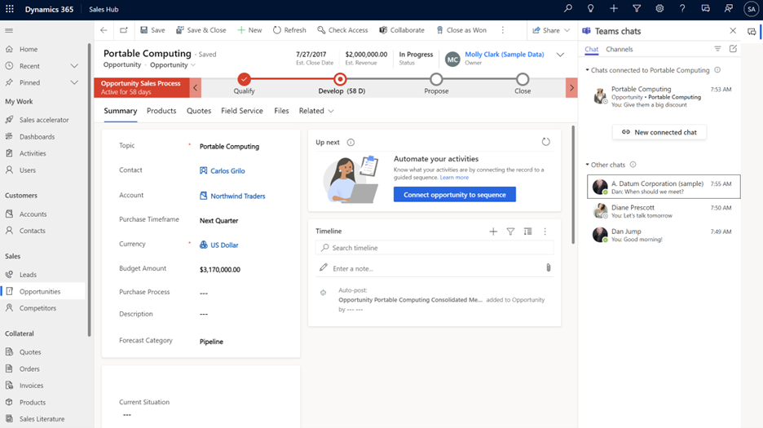Image resolution: width=763 pixels, height=428 pixels.
Task: Refresh the Up next panel
Action: pyautogui.click(x=545, y=142)
